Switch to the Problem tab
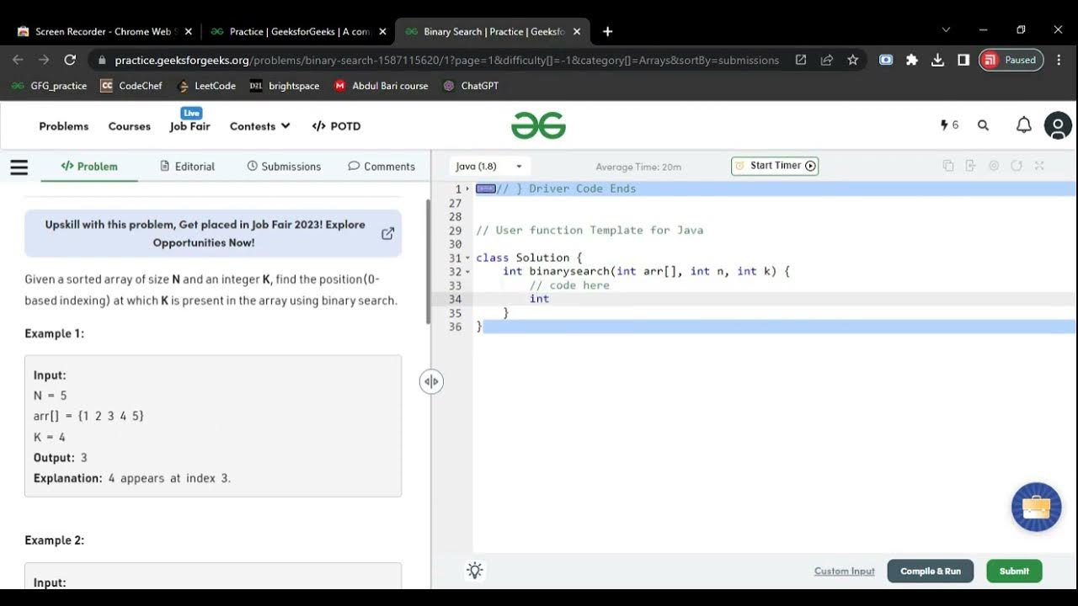This screenshot has height=606, width=1078. point(89,167)
